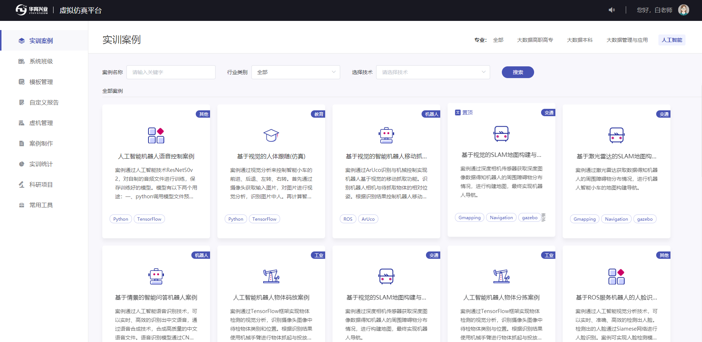Click 其他 badge on 人工智能机器人语音控制案例 card
This screenshot has width=702, height=342.
tap(203, 114)
